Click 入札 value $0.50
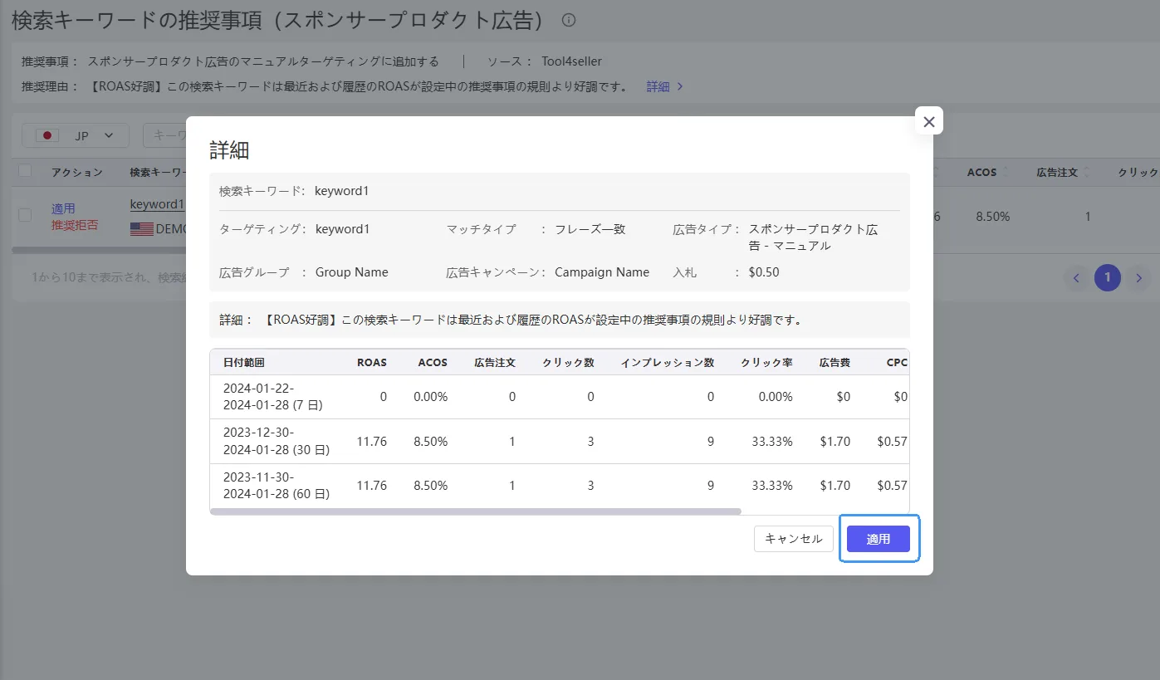This screenshot has height=680, width=1160. [x=763, y=272]
